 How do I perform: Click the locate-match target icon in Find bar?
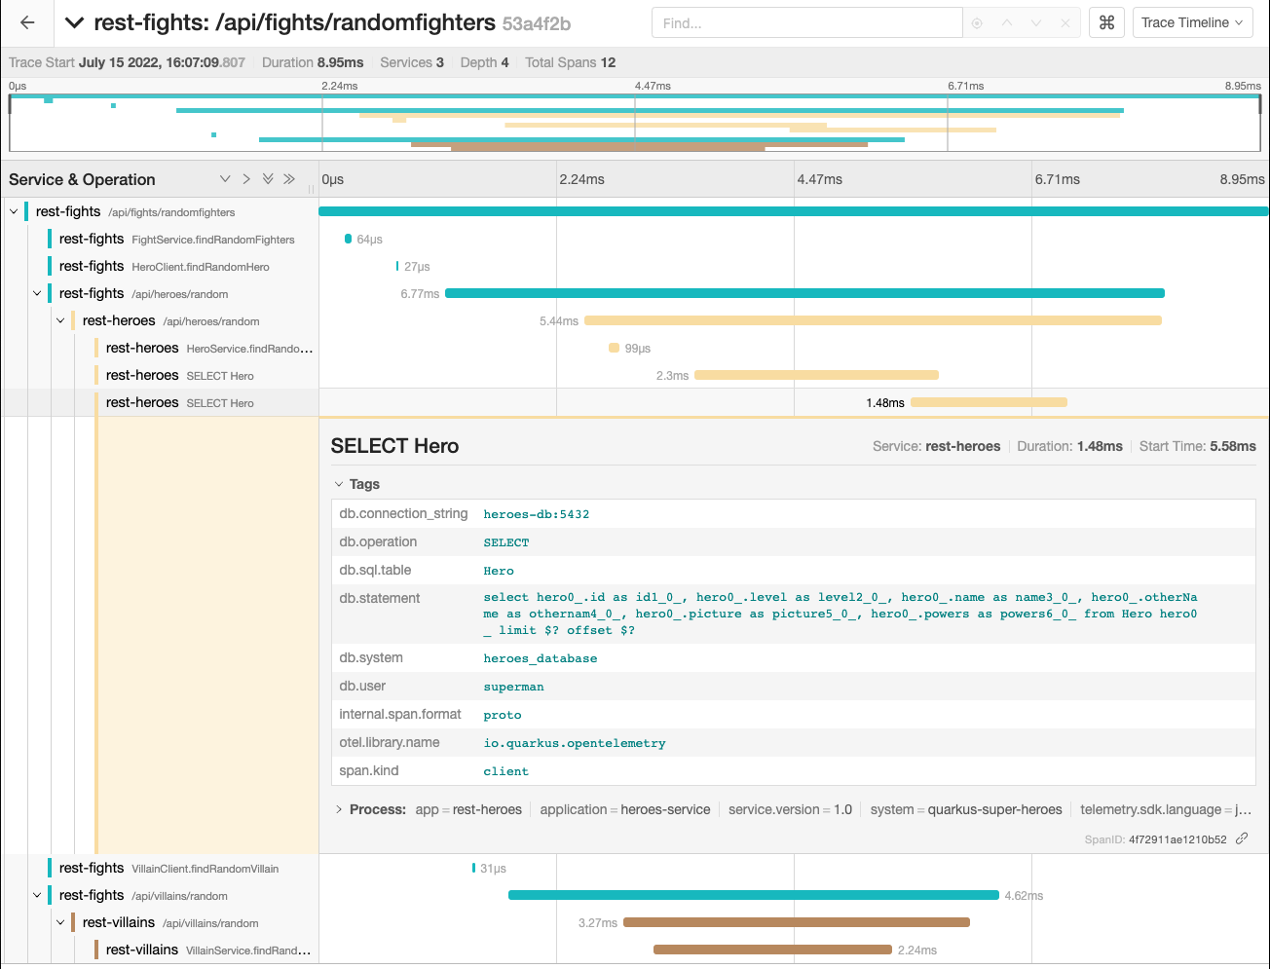(x=977, y=23)
